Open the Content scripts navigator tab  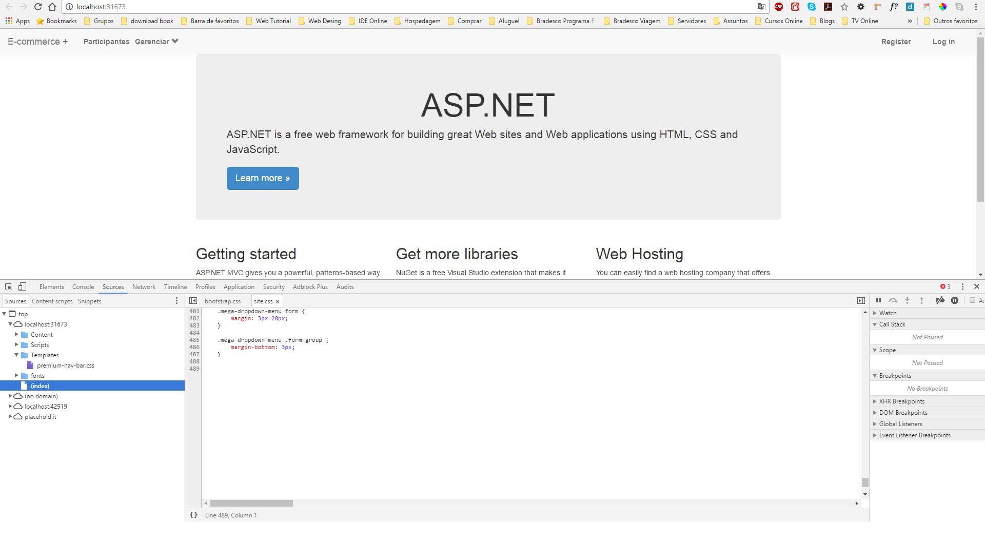[52, 301]
